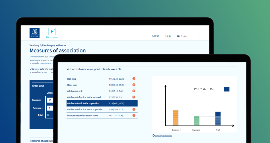Click the University of Melbourne logo
Viewport: 270px width, 143px height.
tap(34, 33)
